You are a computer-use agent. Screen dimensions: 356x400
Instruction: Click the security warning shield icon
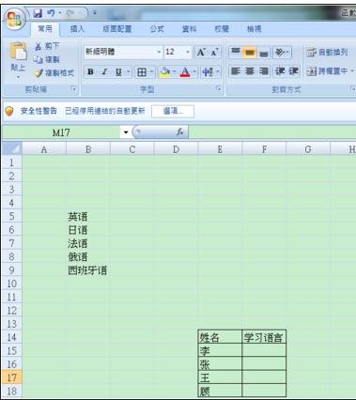(x=9, y=111)
